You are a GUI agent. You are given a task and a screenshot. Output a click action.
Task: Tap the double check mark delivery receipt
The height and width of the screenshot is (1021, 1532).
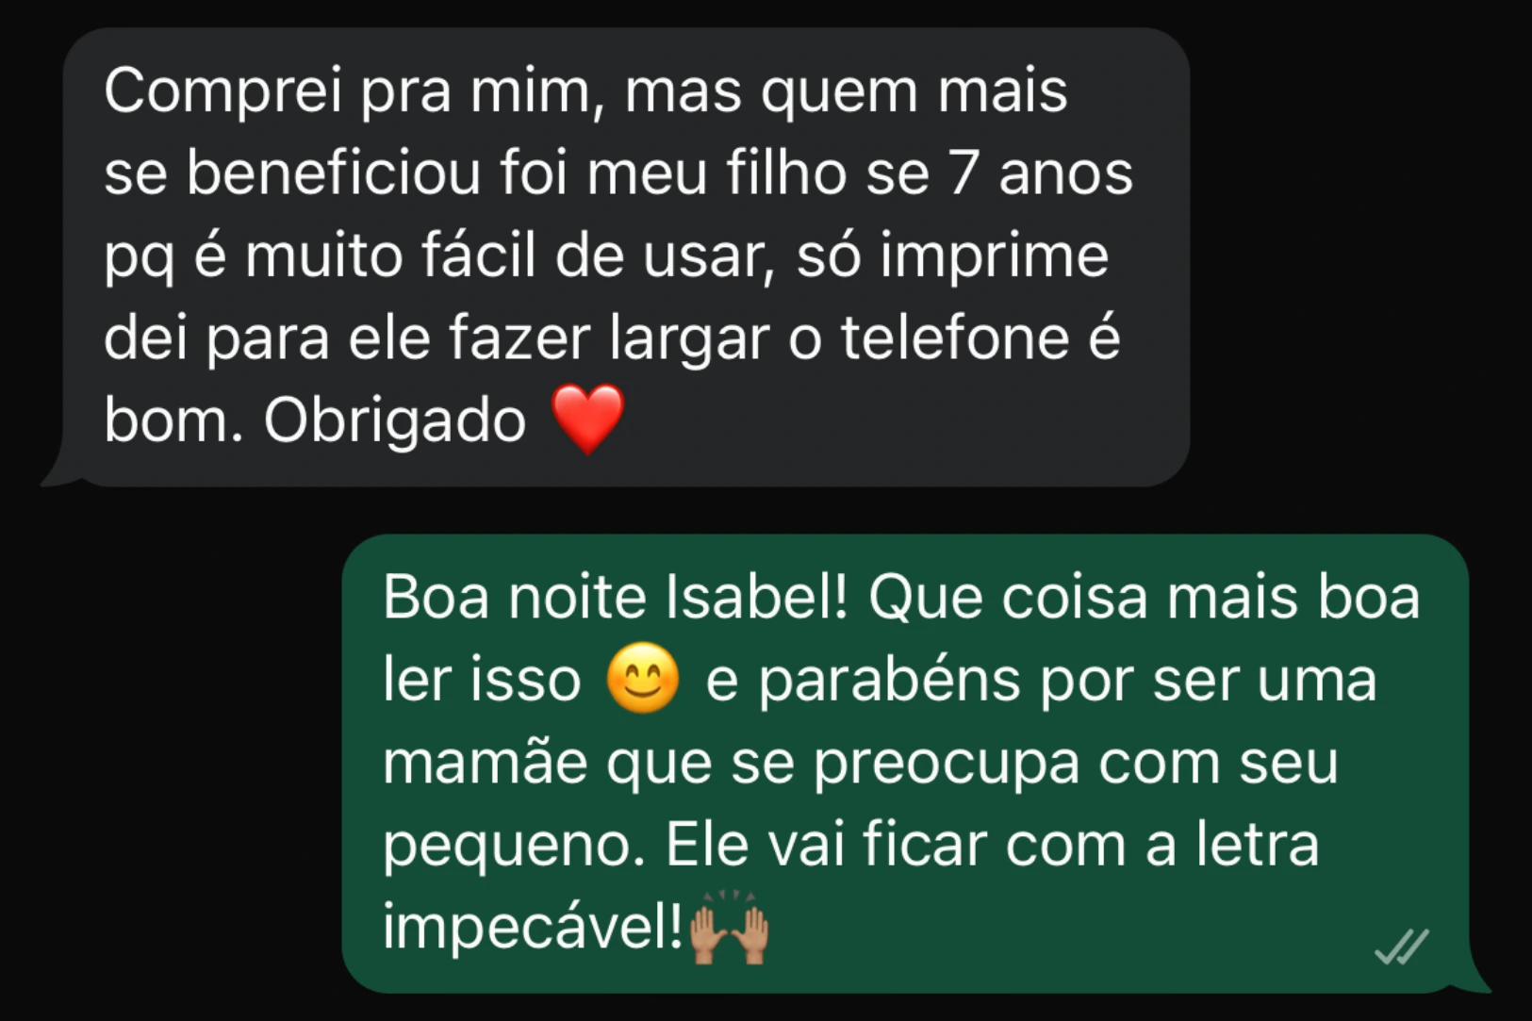(1402, 947)
